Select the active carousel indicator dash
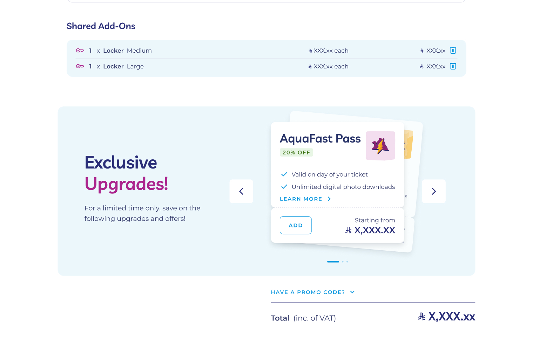Screen dimensions: 533x337 [333, 262]
